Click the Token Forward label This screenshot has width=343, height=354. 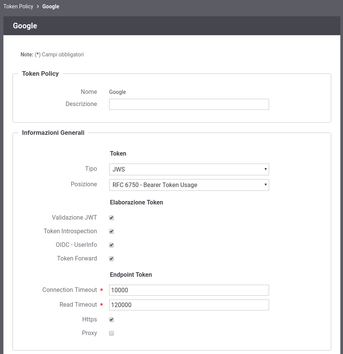pyautogui.click(x=77, y=258)
